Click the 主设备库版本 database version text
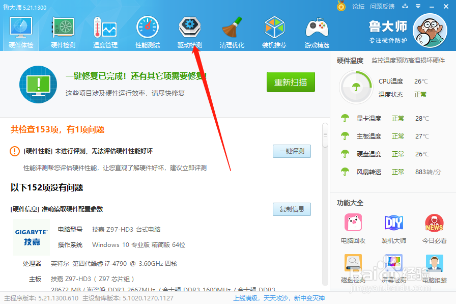Viewport: 456px width, 304px height. (128, 298)
